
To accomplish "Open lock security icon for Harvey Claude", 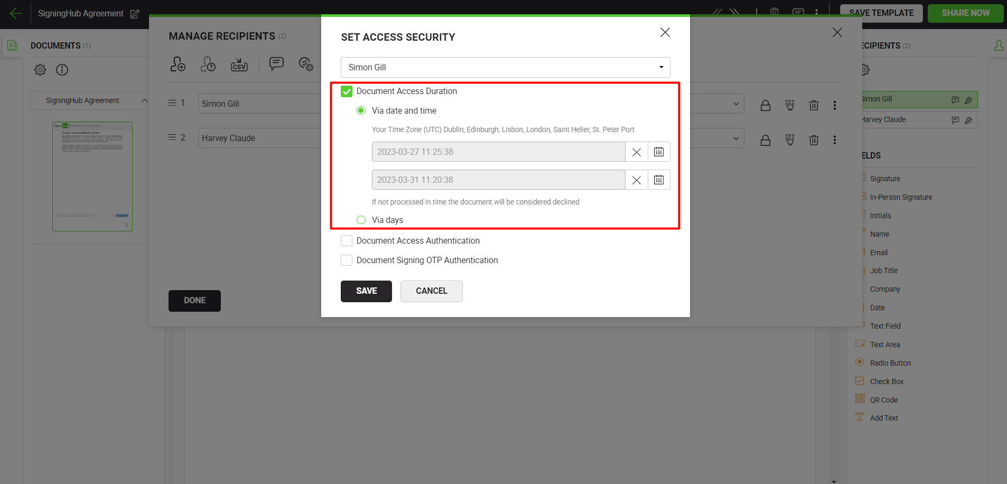I will (765, 140).
